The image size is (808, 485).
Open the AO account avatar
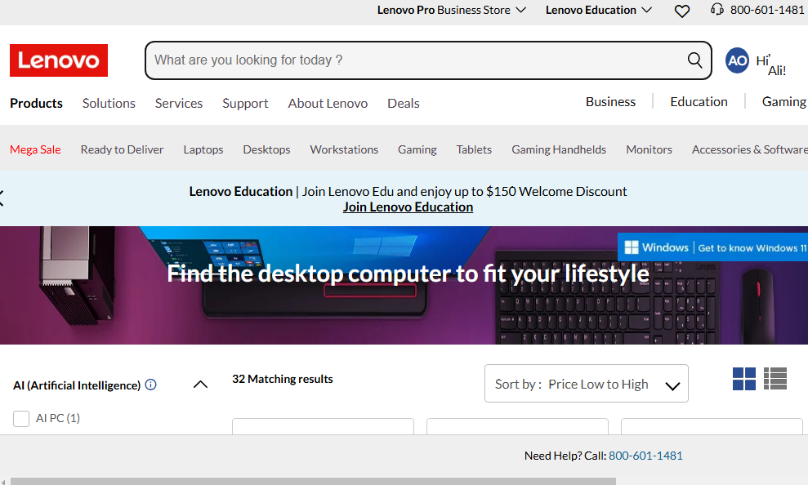pyautogui.click(x=738, y=60)
